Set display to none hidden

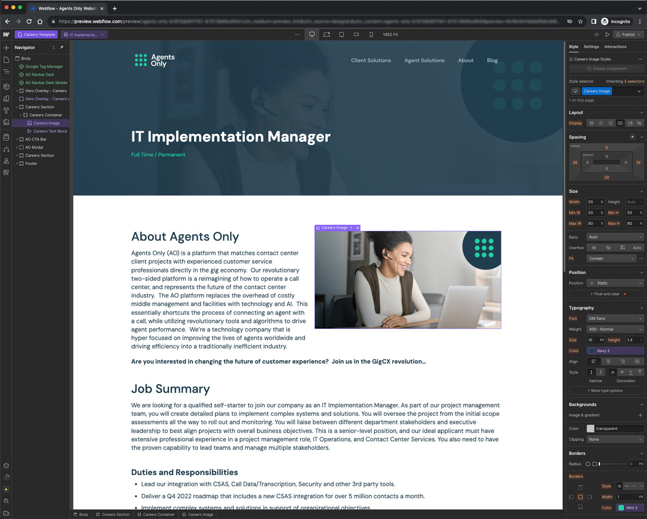pos(639,123)
